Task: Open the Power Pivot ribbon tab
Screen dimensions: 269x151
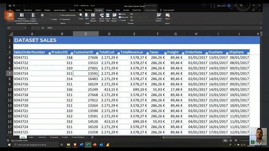Action: point(137,10)
